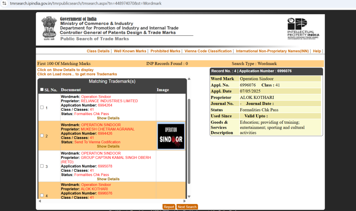The width and height of the screenshot is (356, 211).
Task: Click the vertical scrollbar of matching trademarks
Action: [x=189, y=139]
